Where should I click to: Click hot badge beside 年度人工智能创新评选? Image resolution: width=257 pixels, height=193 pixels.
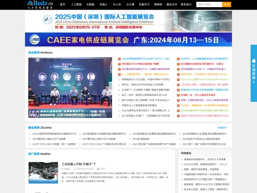point(178,100)
